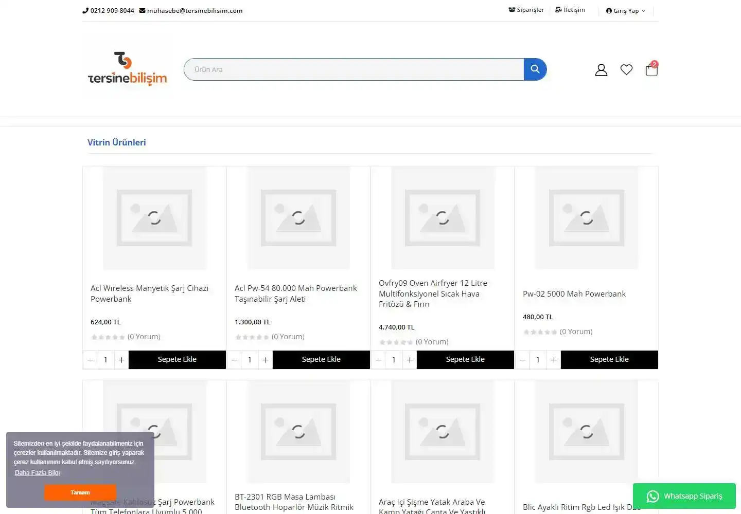Click star rating of Pw-02 5000 Mah Powerbank
Screen dimensions: 741x514
pyautogui.click(x=540, y=332)
